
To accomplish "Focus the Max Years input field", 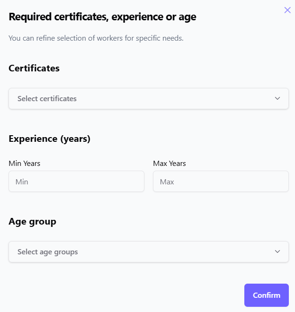I will coord(221,182).
